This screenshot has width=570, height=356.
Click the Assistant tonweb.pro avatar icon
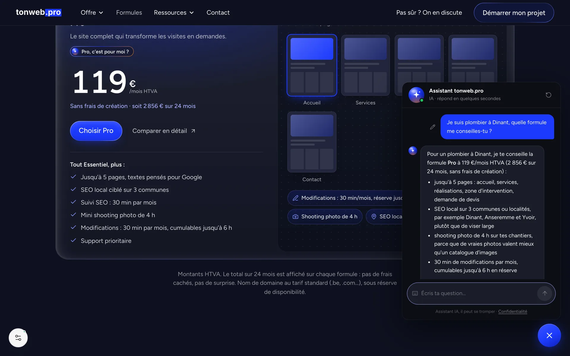[416, 95]
